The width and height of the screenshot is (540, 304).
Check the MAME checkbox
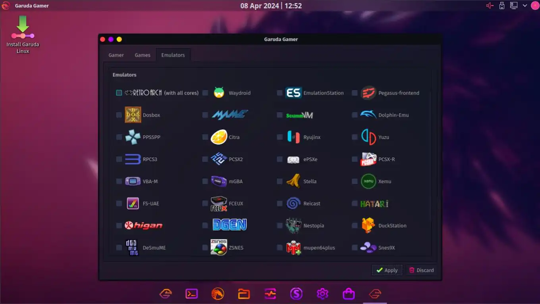(x=205, y=115)
